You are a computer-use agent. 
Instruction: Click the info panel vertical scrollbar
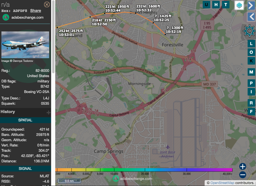(53, 37)
